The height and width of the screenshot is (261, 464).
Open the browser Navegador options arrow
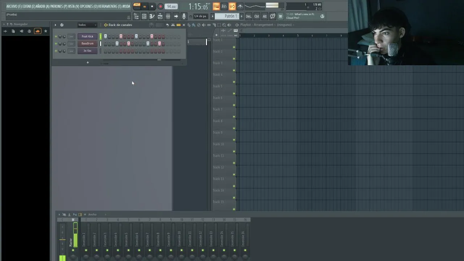point(4,24)
